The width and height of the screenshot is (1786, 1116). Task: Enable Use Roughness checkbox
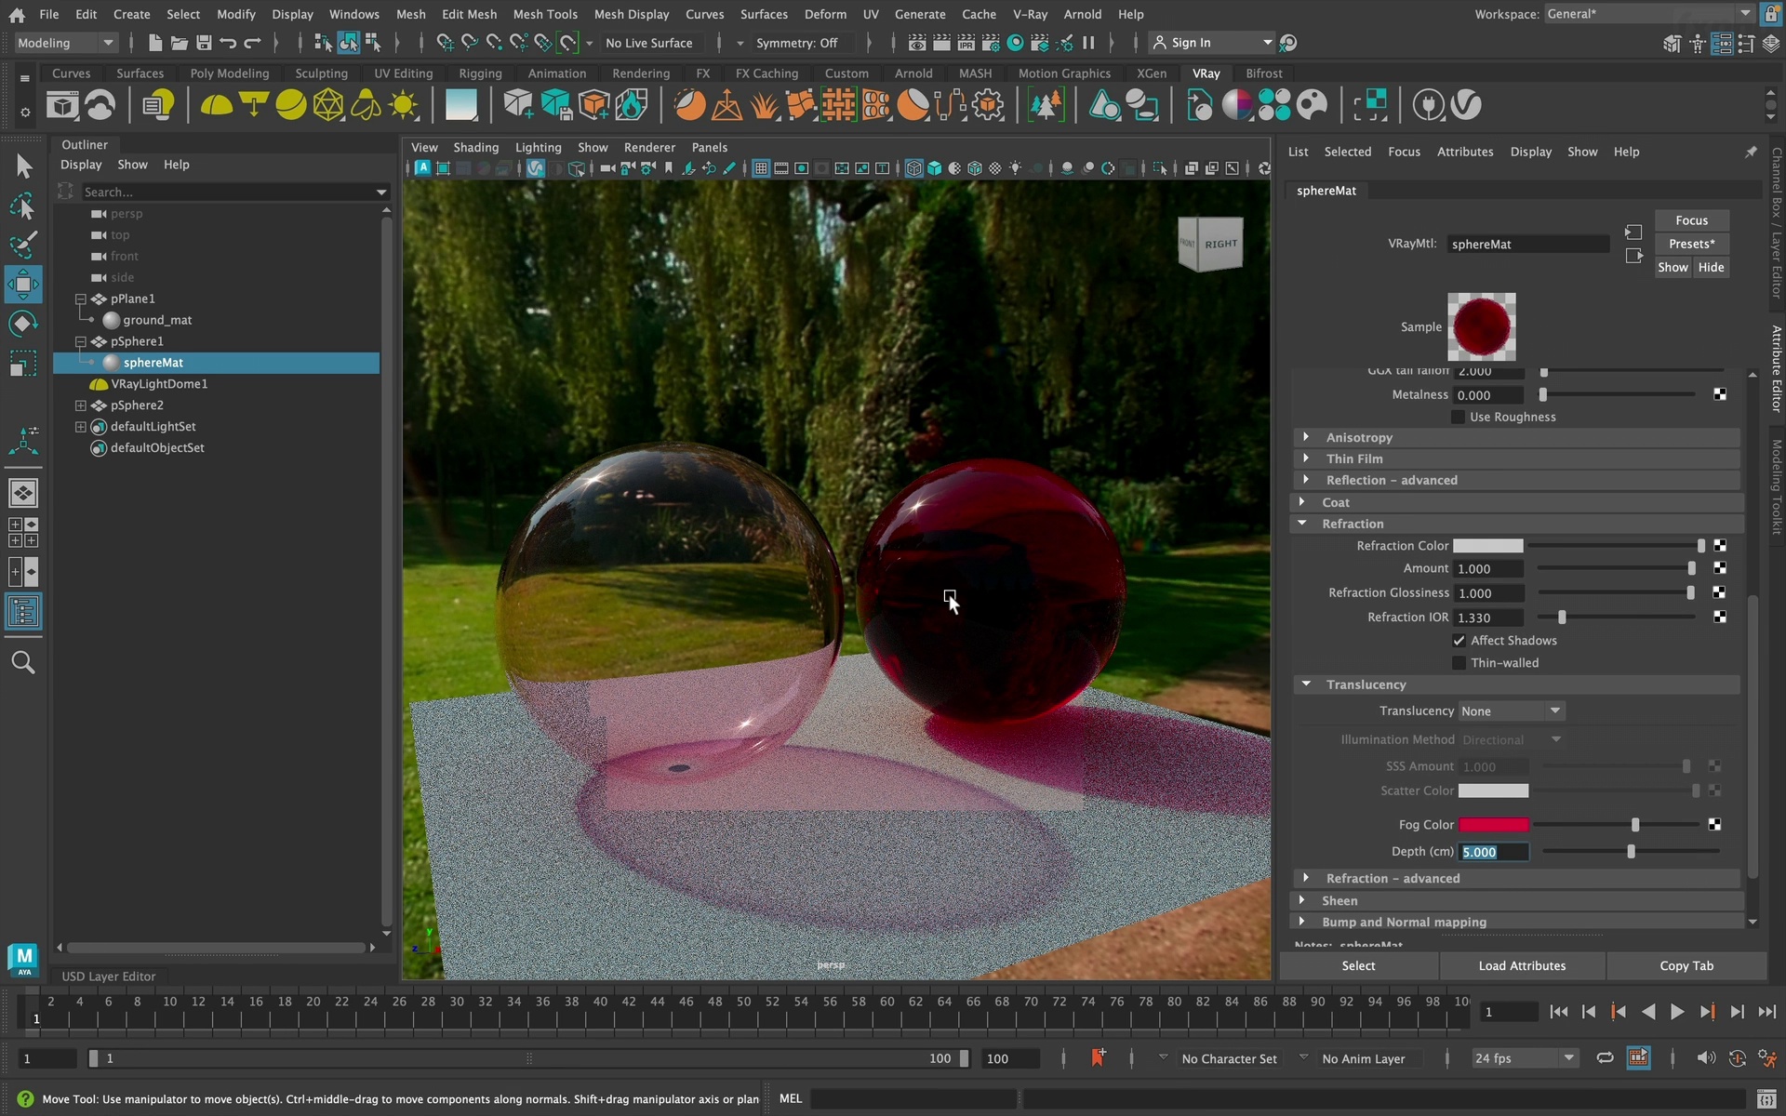1459,417
